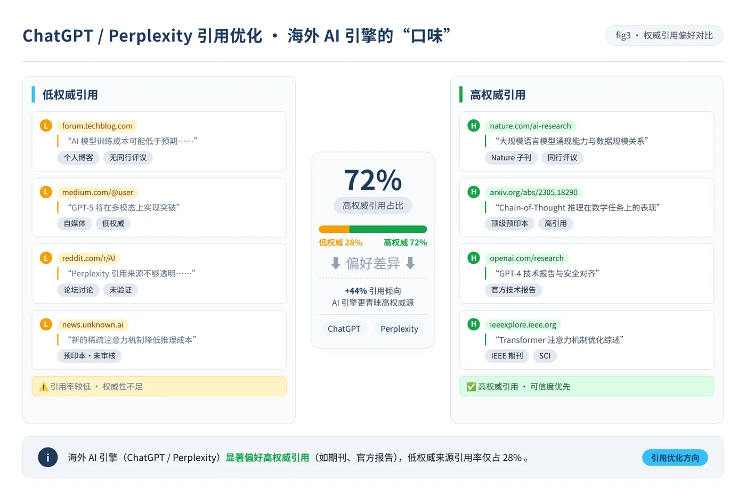Select the Perplexity chip in the center card

click(399, 329)
